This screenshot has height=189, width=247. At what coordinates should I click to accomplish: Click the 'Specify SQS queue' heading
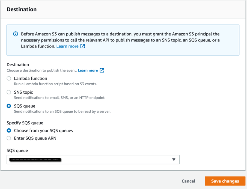[25, 123]
